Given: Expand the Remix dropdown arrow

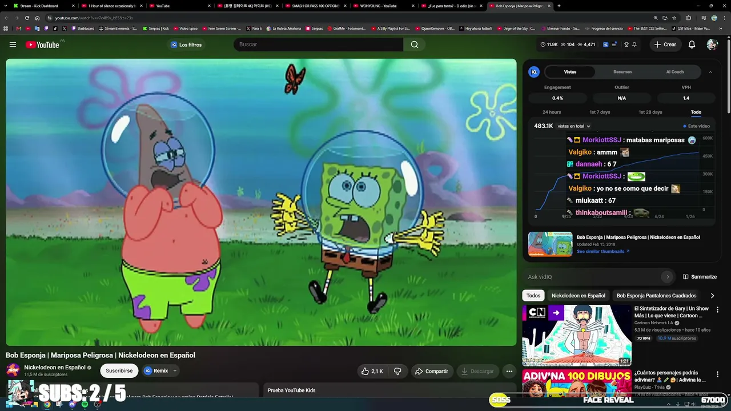Looking at the screenshot, I should pos(175,371).
